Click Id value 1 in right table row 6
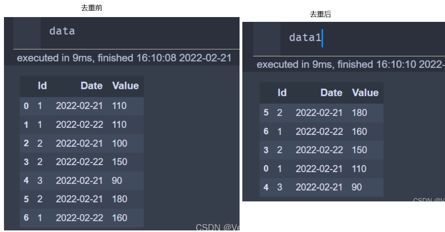Viewport: 445px width, 232px height. [x=280, y=131]
